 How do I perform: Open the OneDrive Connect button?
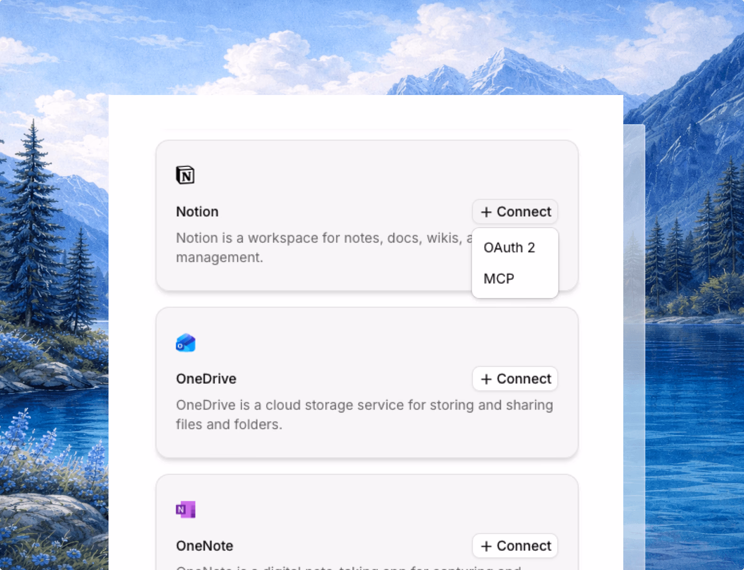[x=515, y=379]
